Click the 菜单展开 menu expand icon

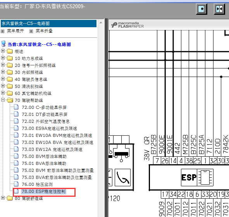click(x=3, y=31)
